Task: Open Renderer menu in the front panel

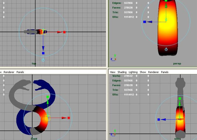Action: [x=9, y=72]
